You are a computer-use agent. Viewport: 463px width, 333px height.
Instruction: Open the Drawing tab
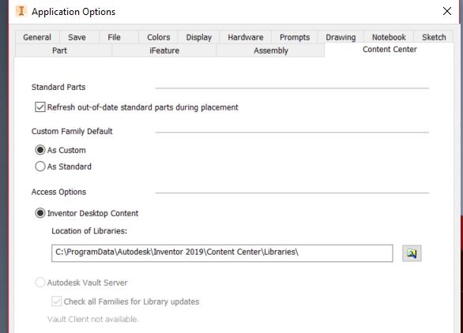[x=341, y=37]
